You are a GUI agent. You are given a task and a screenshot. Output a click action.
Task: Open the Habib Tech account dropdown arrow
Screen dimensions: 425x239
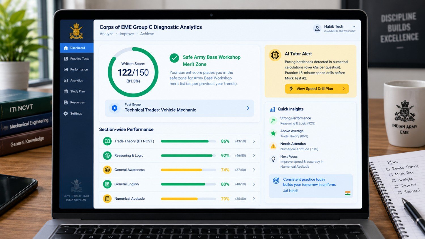pyautogui.click(x=354, y=27)
